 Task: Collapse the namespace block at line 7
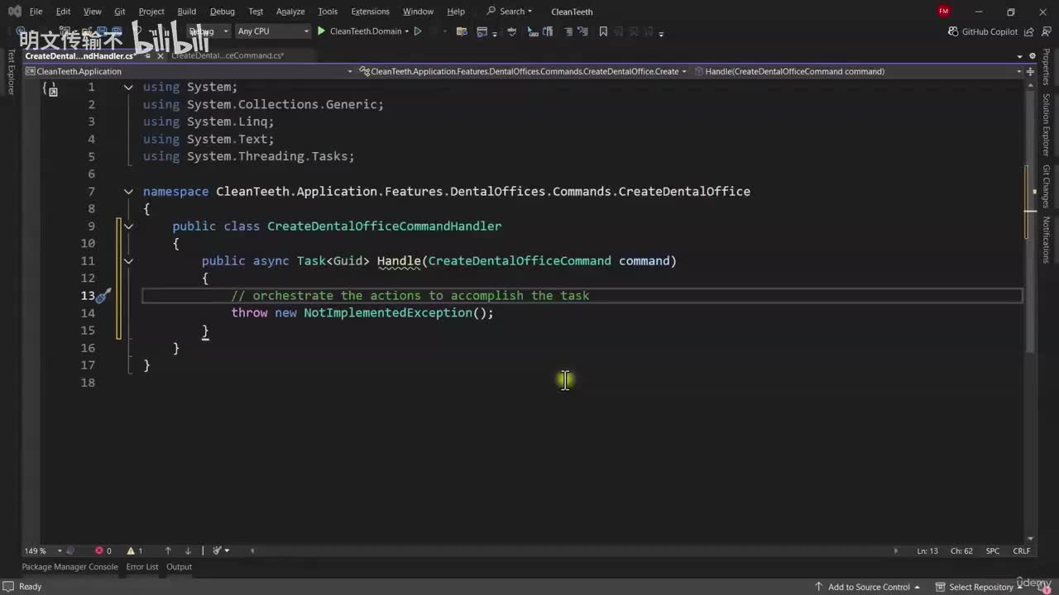[128, 191]
